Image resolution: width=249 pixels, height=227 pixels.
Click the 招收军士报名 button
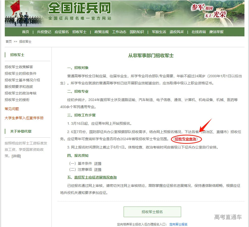[x=152, y=212]
